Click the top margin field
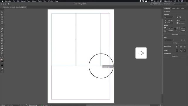 (x=170, y=28)
